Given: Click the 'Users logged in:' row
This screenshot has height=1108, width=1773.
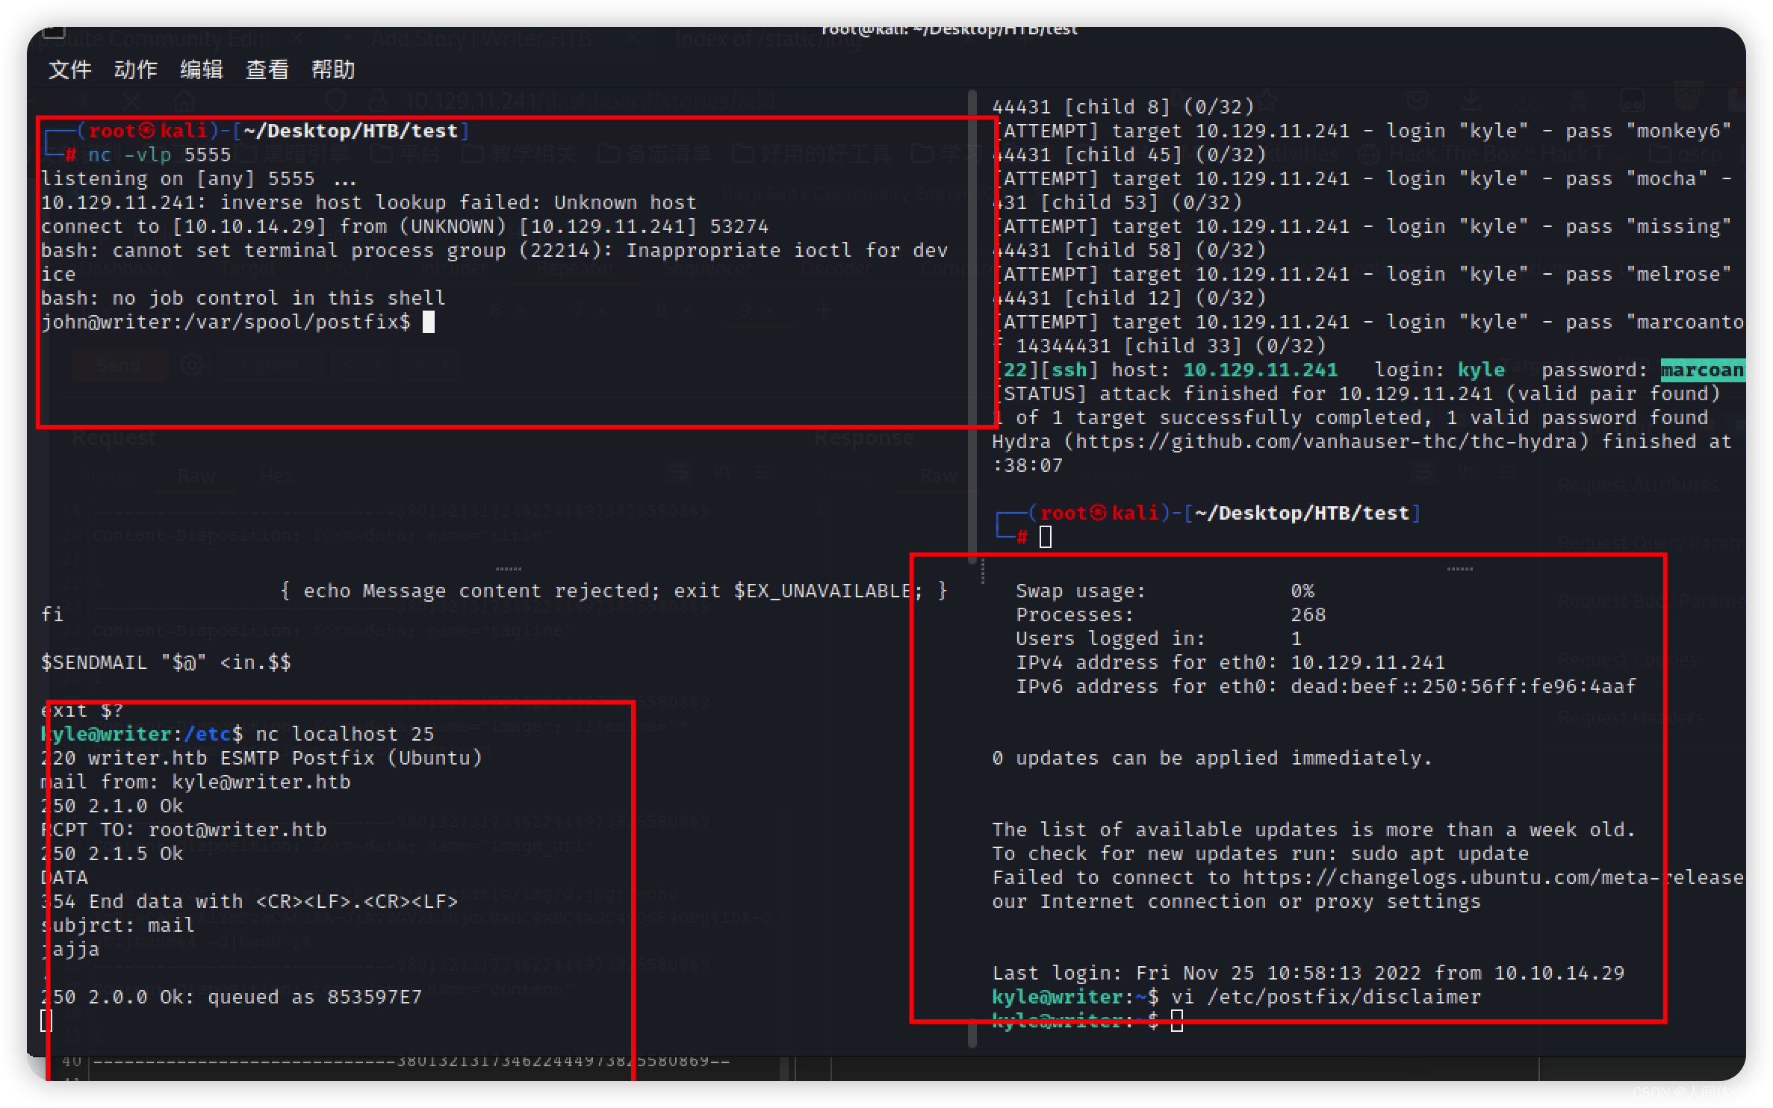Looking at the screenshot, I should tap(1158, 638).
